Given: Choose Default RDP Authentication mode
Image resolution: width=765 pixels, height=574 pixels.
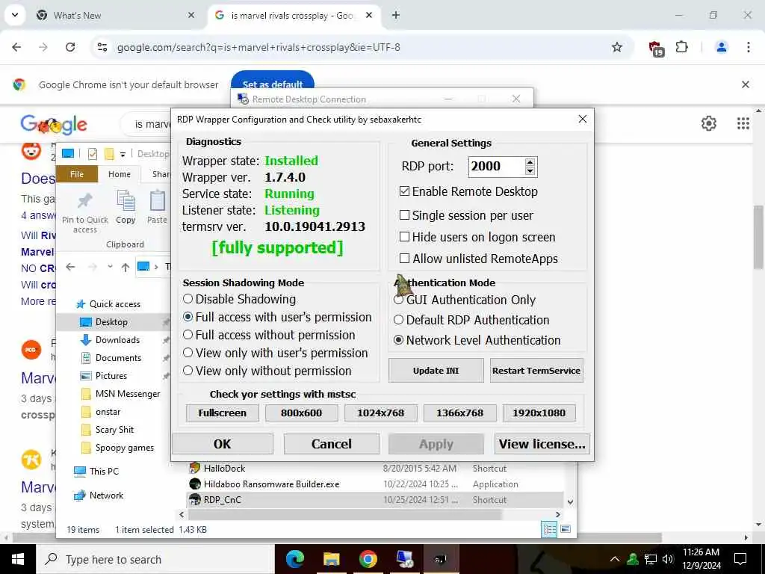Looking at the screenshot, I should [x=399, y=320].
